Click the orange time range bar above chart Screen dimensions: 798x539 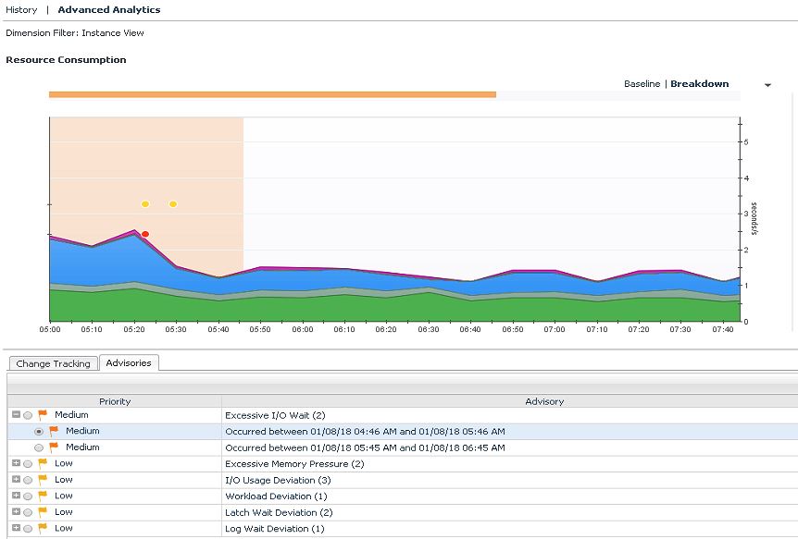click(x=272, y=94)
